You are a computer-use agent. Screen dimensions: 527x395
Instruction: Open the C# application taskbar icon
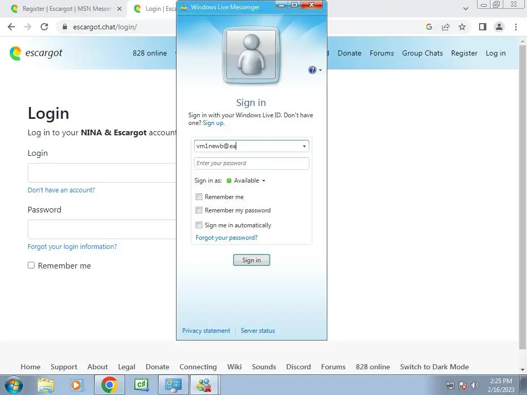point(142,385)
